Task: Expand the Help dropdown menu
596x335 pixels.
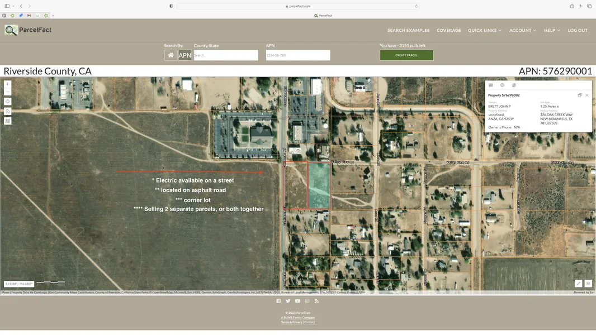Action: [552, 31]
